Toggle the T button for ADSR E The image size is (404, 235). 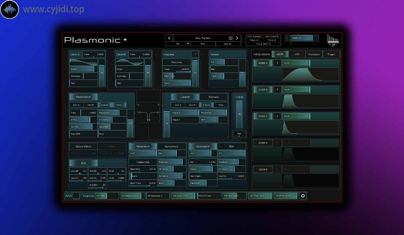[277, 170]
